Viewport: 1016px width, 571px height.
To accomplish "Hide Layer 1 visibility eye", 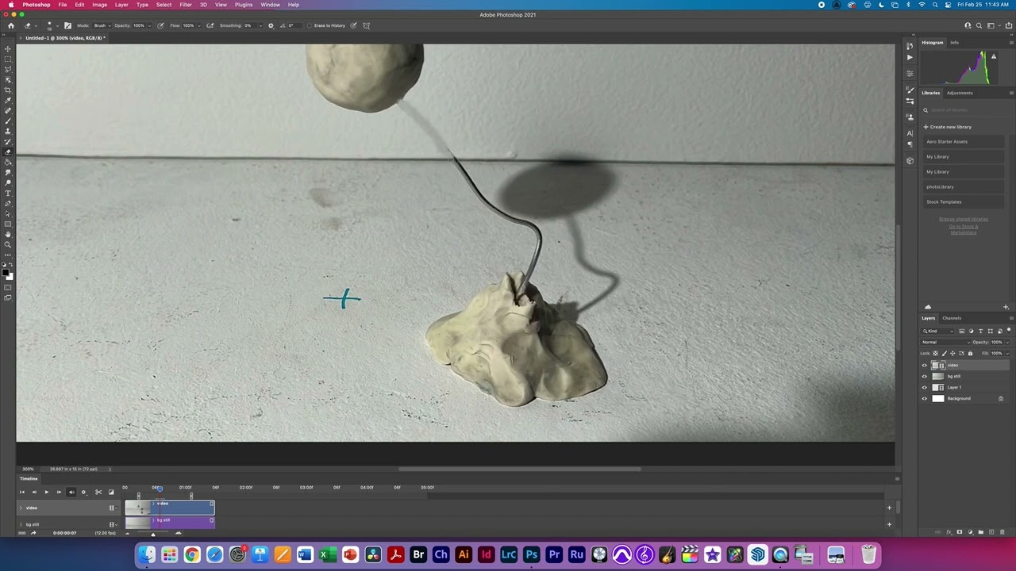I will point(924,387).
